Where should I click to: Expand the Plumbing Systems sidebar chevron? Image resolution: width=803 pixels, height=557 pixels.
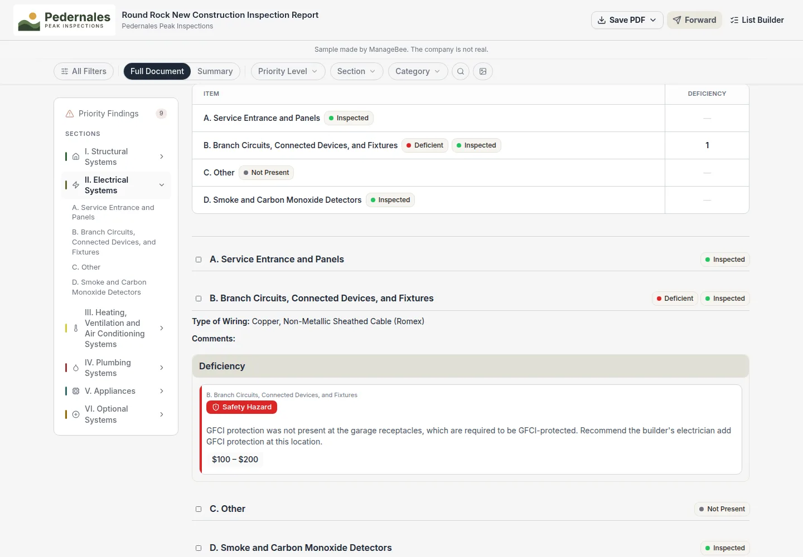[162, 368]
